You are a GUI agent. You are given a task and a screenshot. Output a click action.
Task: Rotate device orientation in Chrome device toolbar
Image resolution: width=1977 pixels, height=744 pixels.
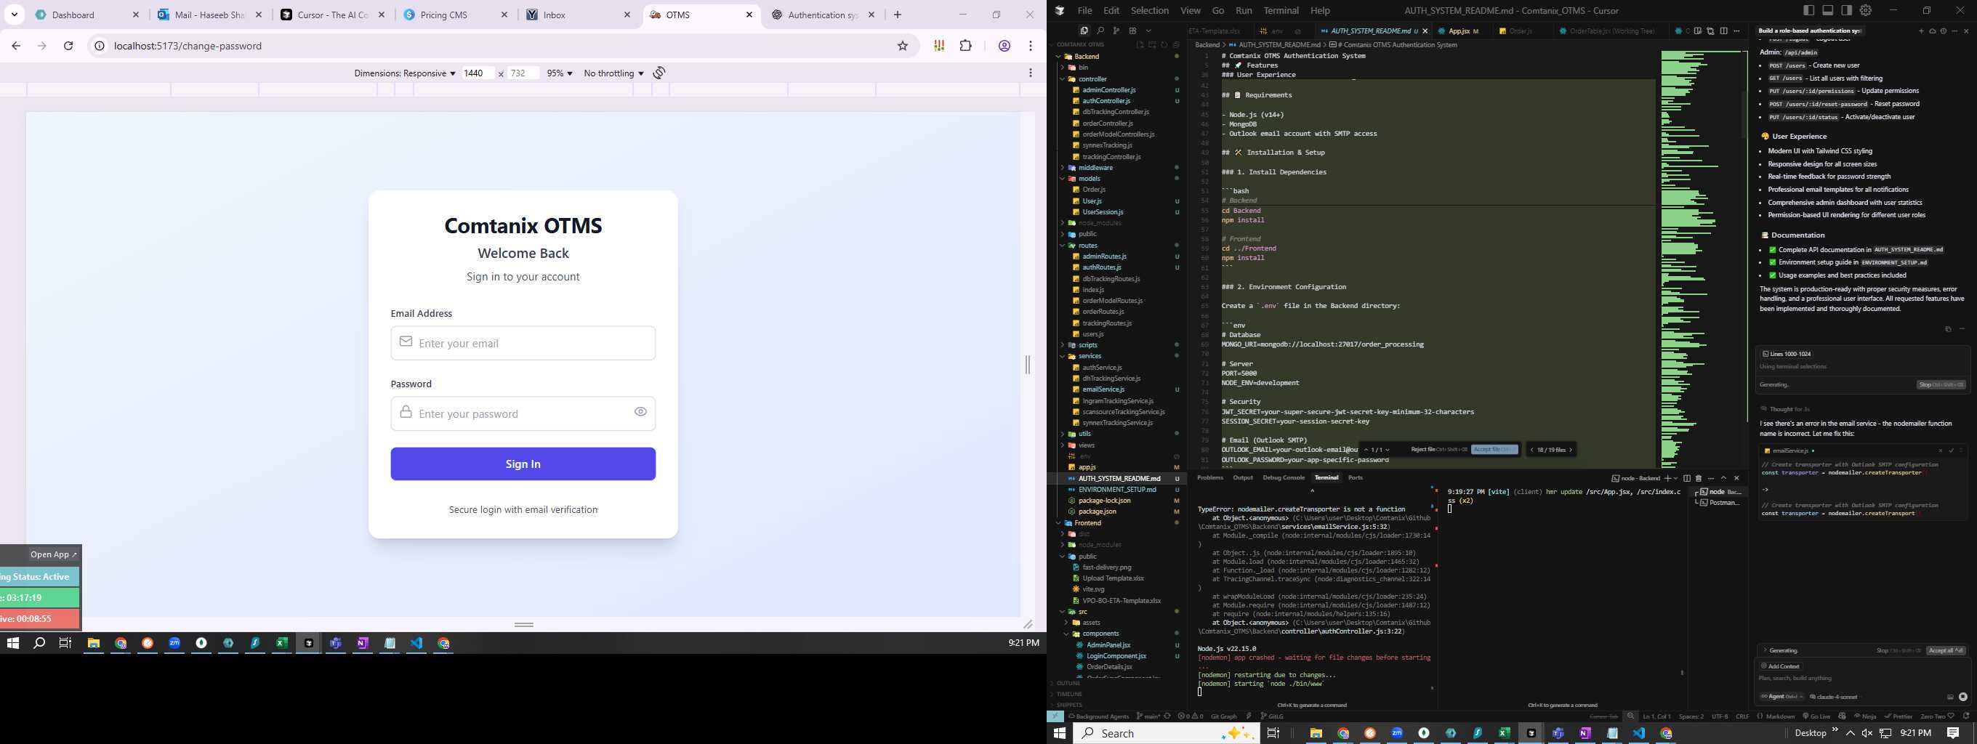(x=659, y=73)
